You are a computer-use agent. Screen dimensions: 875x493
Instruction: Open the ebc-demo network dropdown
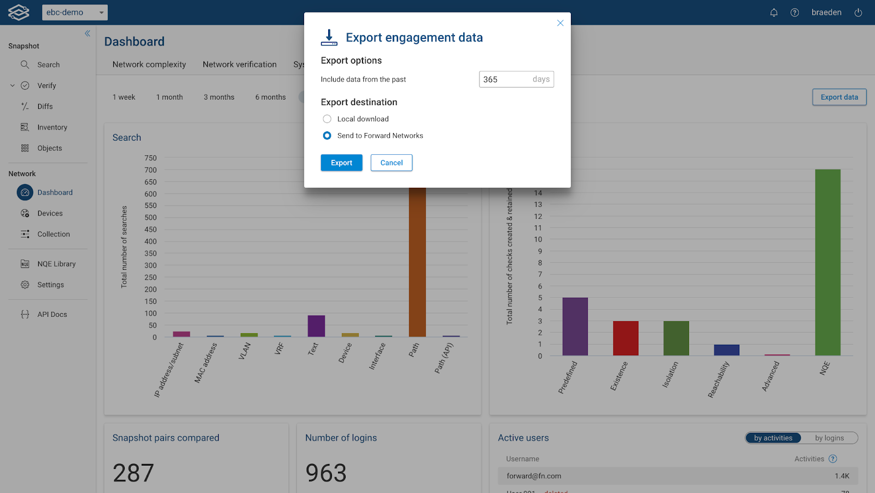[75, 12]
